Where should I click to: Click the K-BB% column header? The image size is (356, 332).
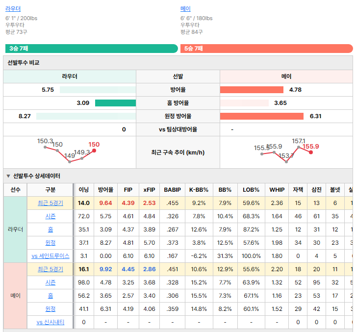click(199, 190)
